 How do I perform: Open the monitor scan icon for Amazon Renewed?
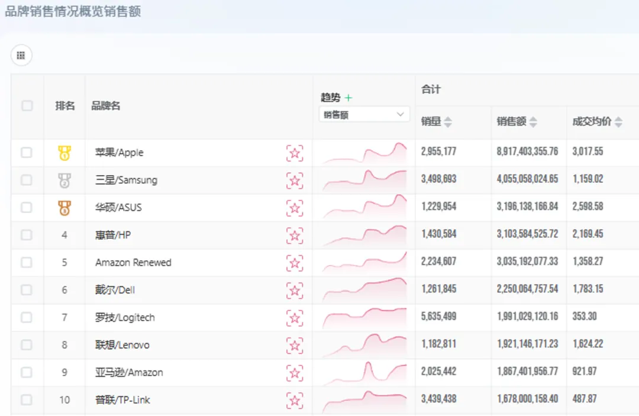(295, 262)
